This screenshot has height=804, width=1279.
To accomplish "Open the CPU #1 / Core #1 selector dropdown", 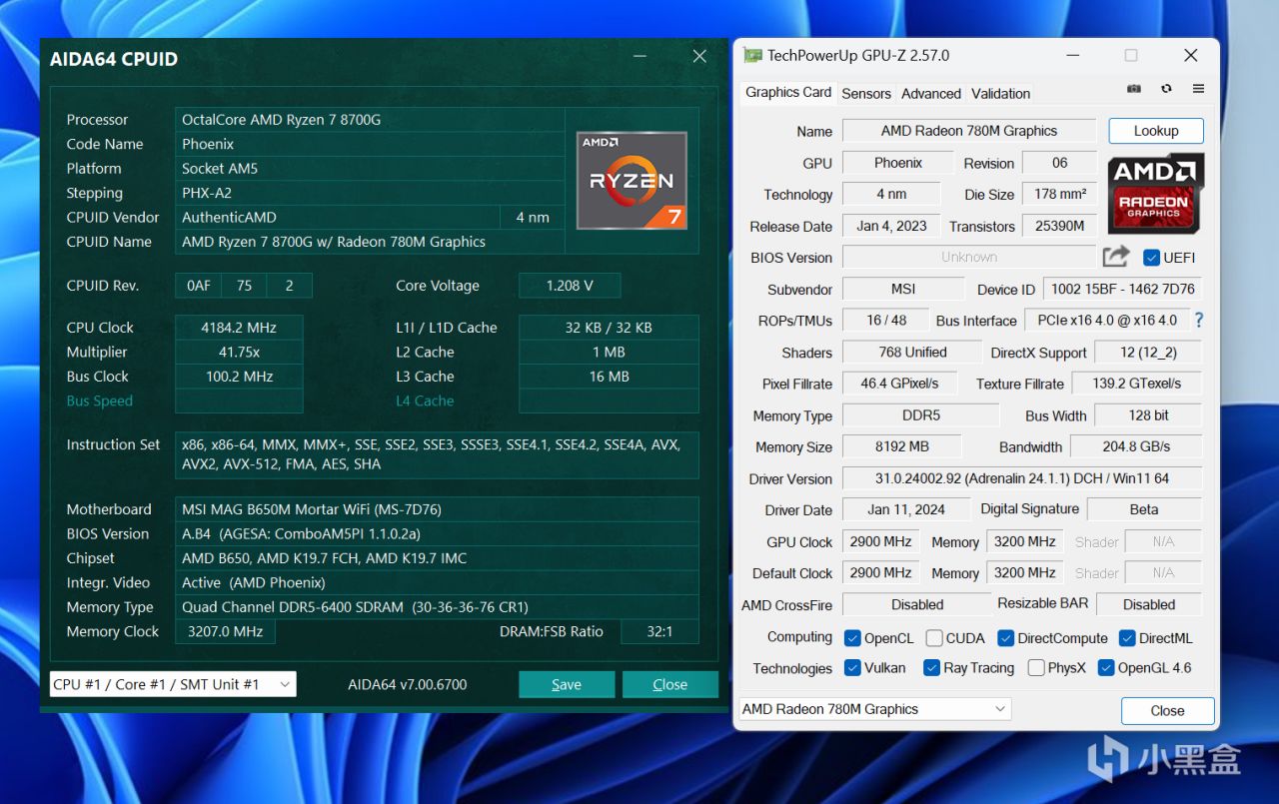I will 173,684.
